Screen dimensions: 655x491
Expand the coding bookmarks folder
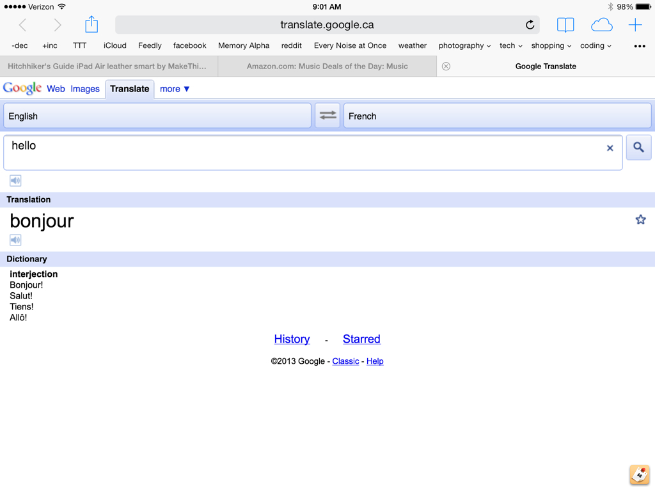[x=596, y=45]
